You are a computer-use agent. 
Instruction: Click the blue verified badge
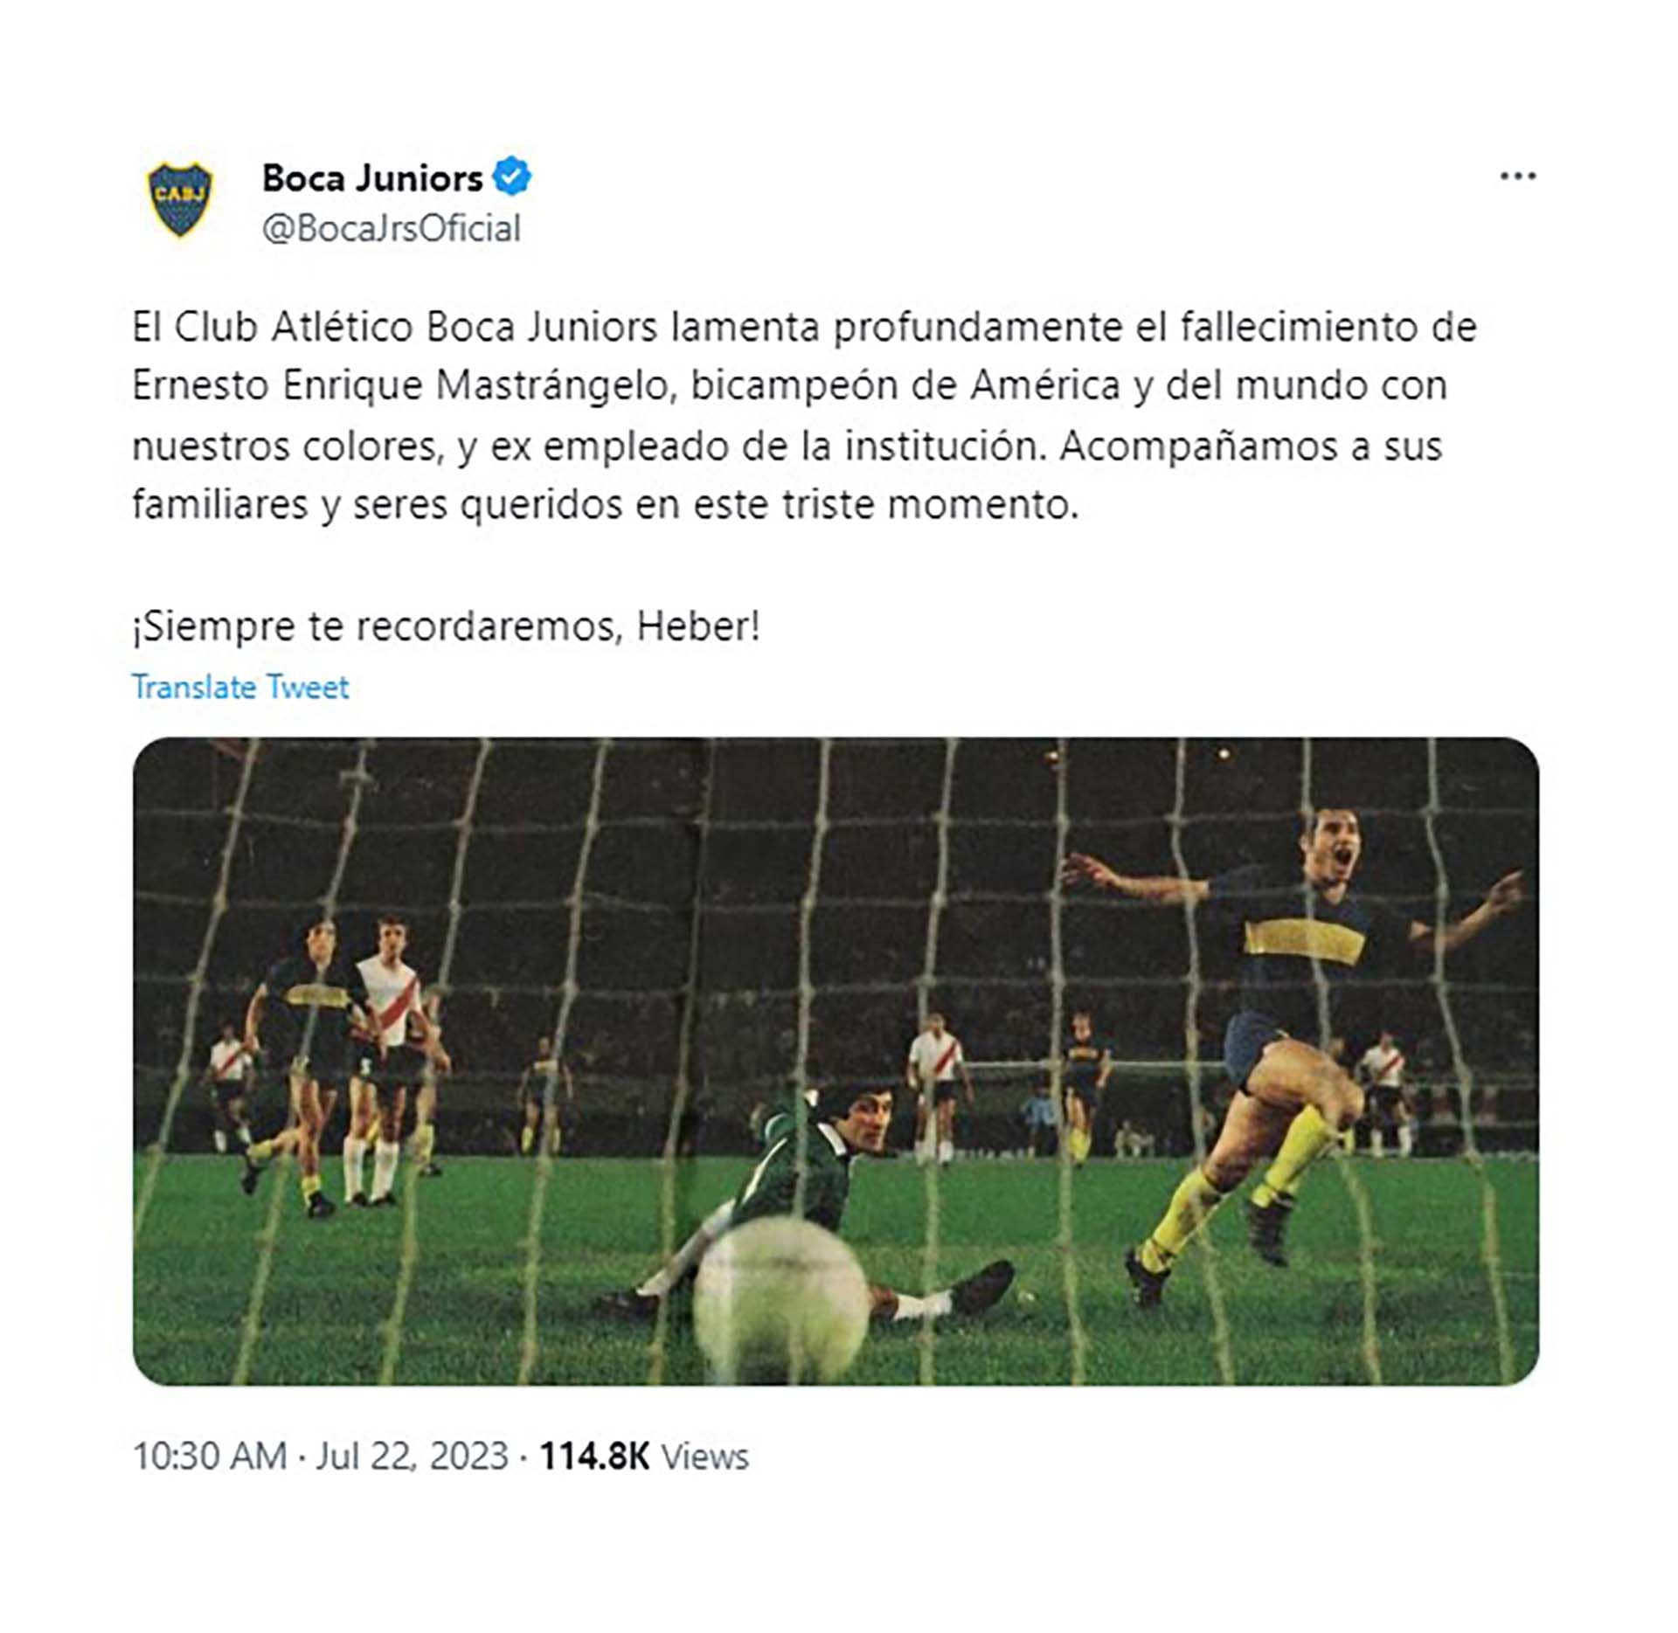tap(512, 176)
